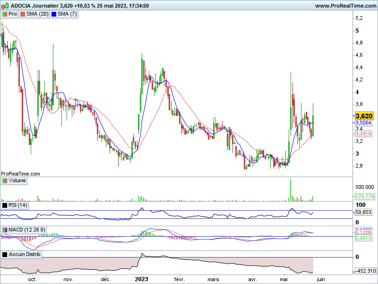Click the green 0,0015 MACD histogram value
Viewport: 378px width, 284px height.
[363, 238]
